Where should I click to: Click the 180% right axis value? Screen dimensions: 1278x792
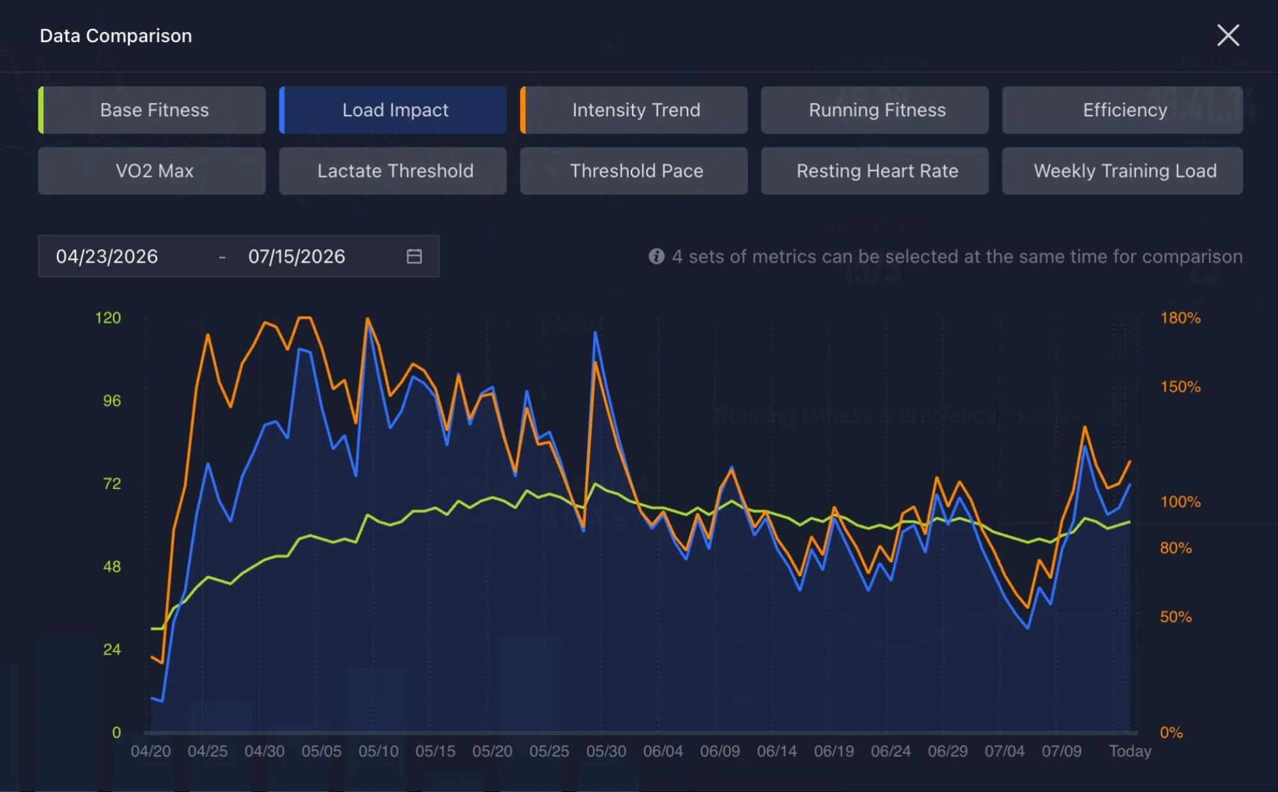(1180, 317)
